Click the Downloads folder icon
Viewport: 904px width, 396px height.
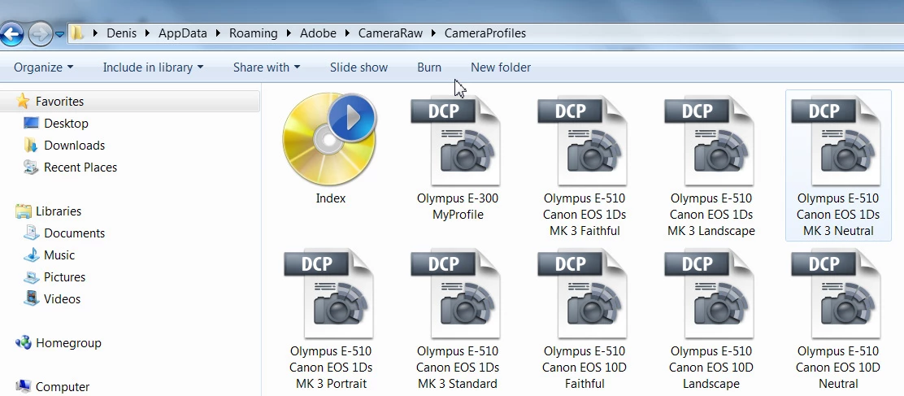click(31, 146)
